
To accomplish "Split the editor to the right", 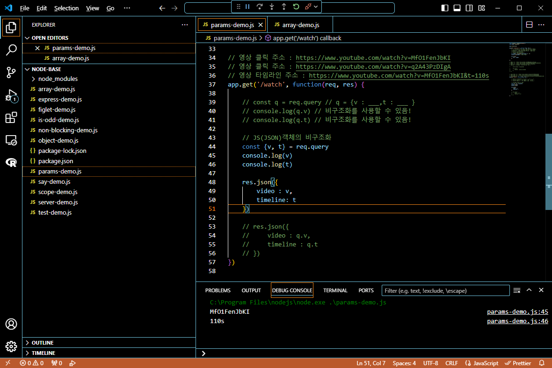I will [x=529, y=25].
